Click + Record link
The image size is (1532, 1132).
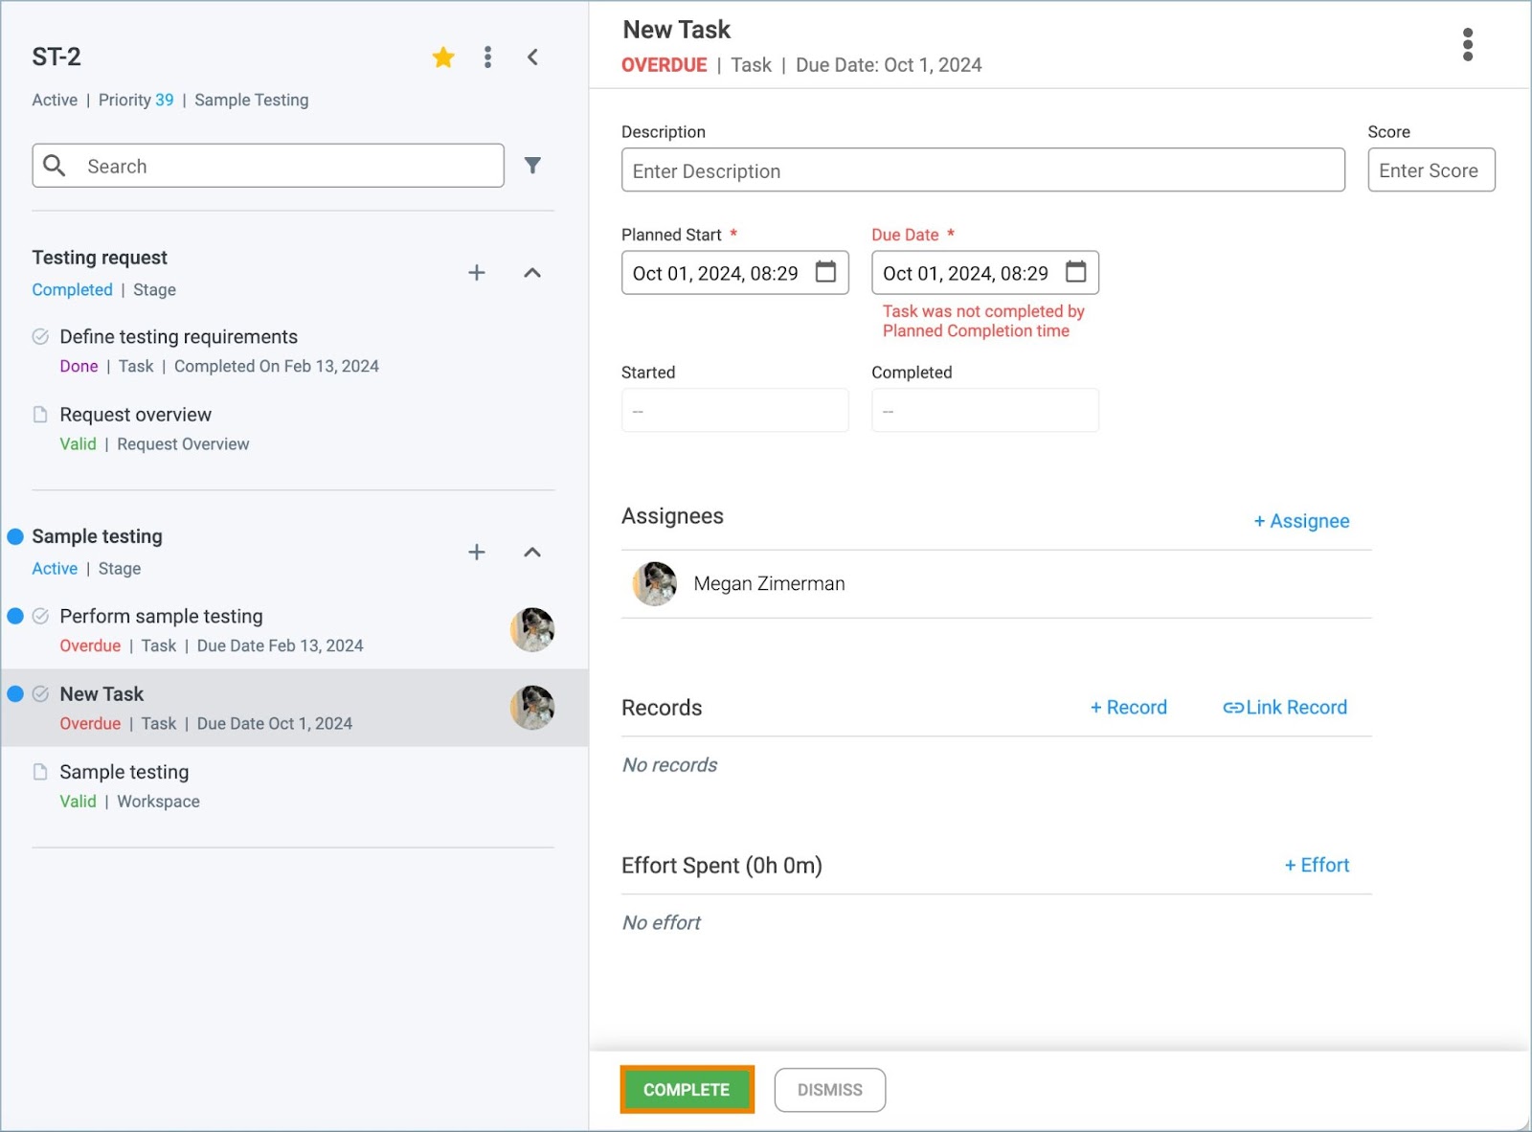click(x=1128, y=708)
